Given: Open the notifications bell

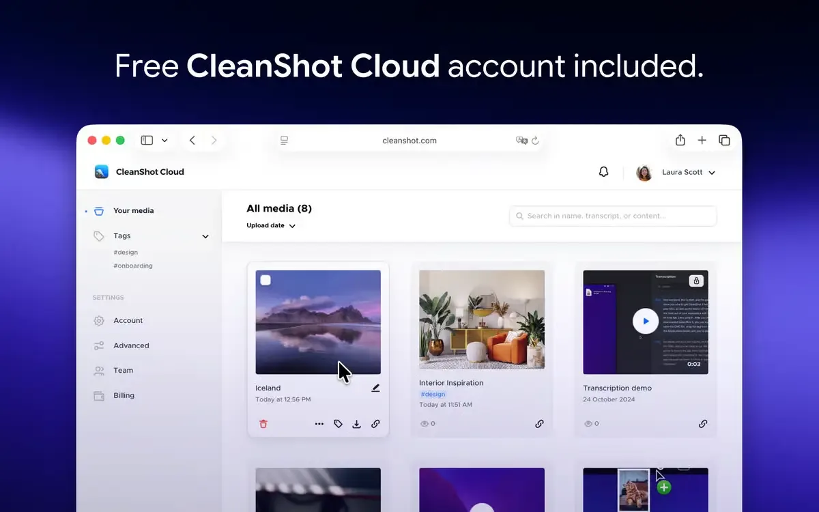Looking at the screenshot, I should [x=603, y=172].
